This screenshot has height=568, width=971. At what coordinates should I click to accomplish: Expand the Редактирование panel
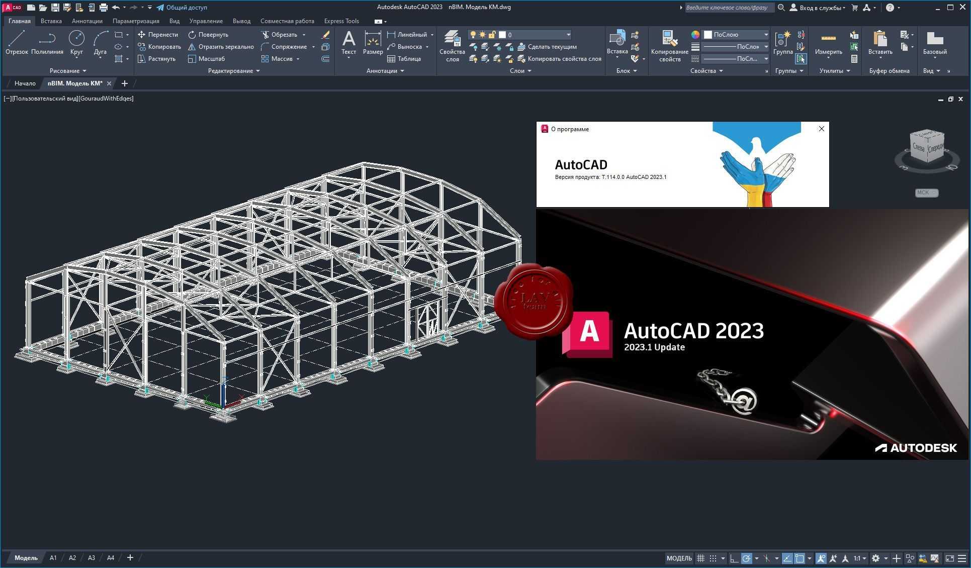click(234, 71)
